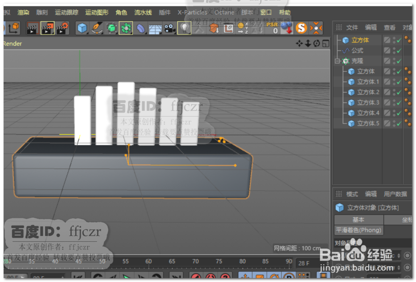The width and height of the screenshot is (416, 282).
Task: Click the orange box drop-to-floor icon
Action: pyautogui.click(x=213, y=28)
